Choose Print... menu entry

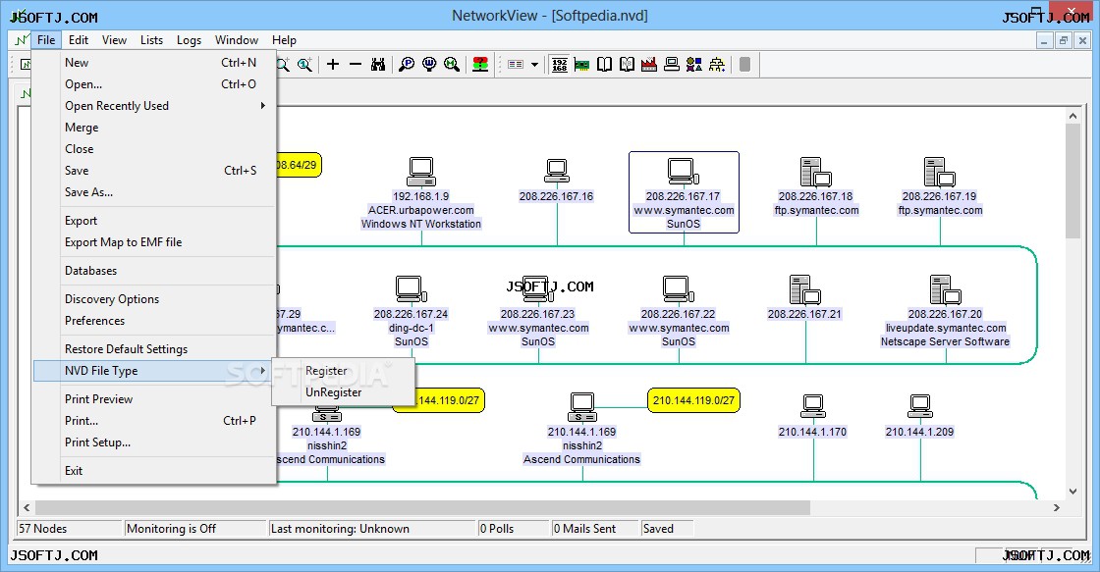tap(154, 421)
